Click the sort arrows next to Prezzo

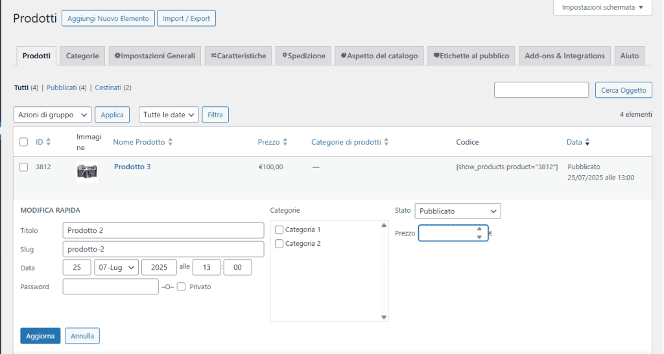(x=285, y=142)
